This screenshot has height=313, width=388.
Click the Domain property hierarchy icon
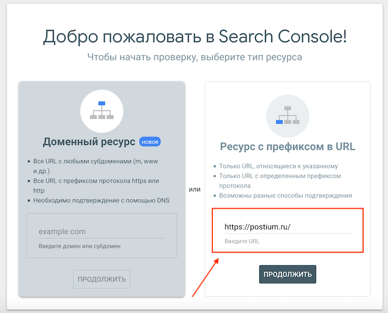101,111
